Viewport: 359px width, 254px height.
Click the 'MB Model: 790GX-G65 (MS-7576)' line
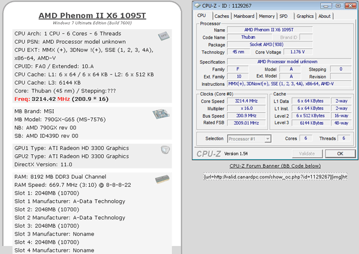(60, 119)
